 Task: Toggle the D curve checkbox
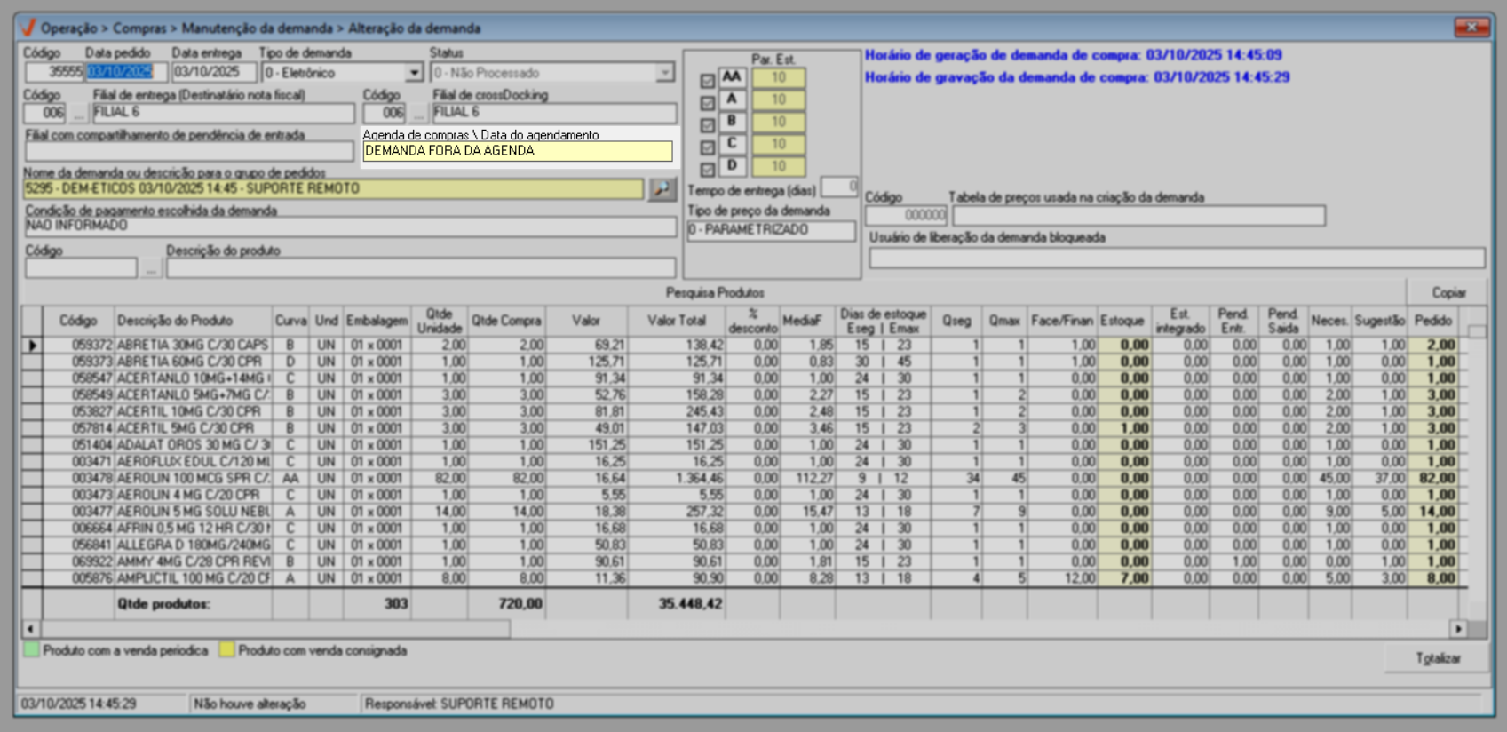click(707, 169)
